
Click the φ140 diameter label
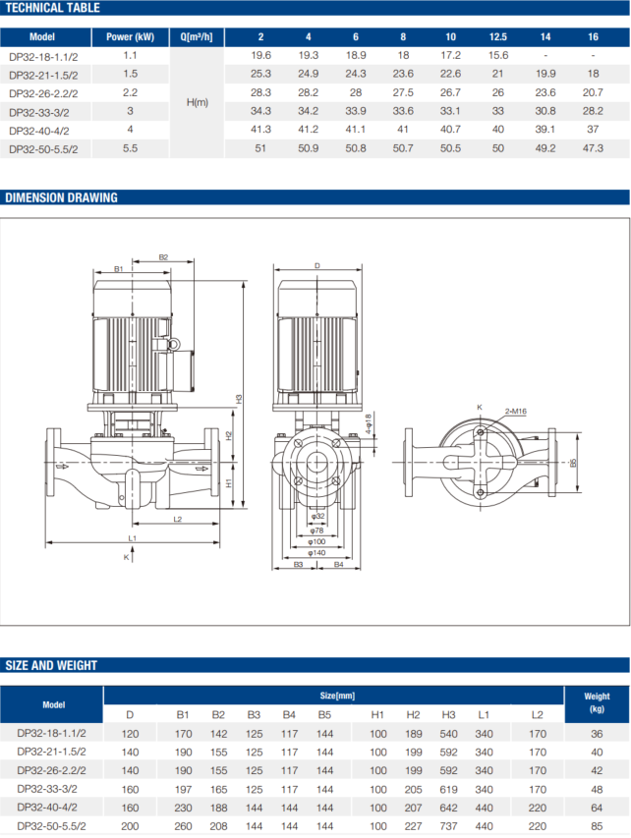[x=316, y=553]
